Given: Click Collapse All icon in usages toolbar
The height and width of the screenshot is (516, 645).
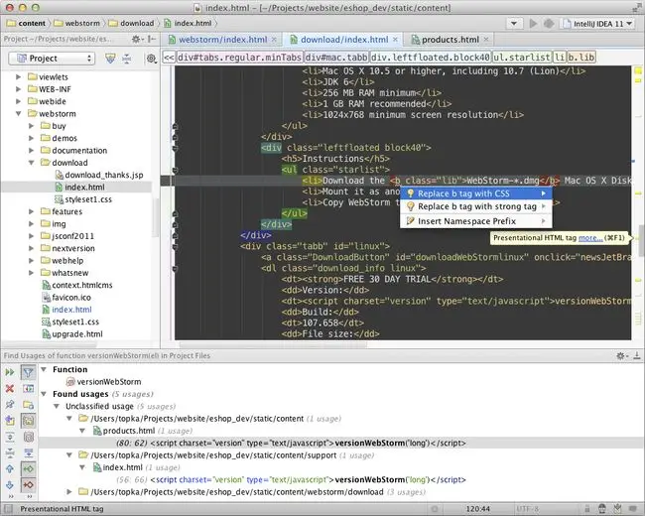Looking at the screenshot, I should [10, 453].
